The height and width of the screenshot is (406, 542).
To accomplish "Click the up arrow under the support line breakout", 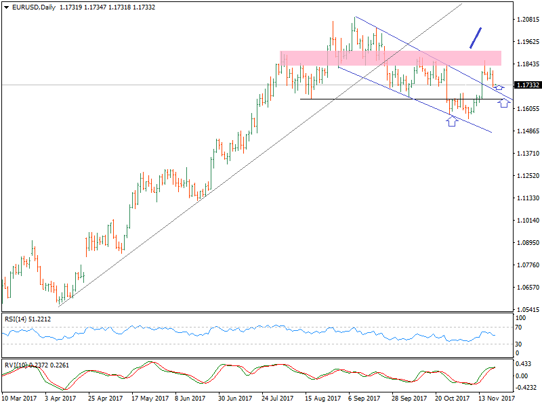I will pyautogui.click(x=503, y=103).
